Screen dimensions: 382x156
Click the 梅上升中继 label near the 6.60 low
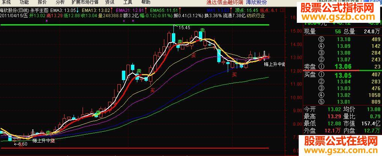[x=44, y=140]
